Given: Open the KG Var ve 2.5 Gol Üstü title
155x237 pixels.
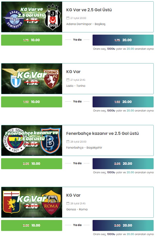Looking at the screenshot, I should pos(89,10).
